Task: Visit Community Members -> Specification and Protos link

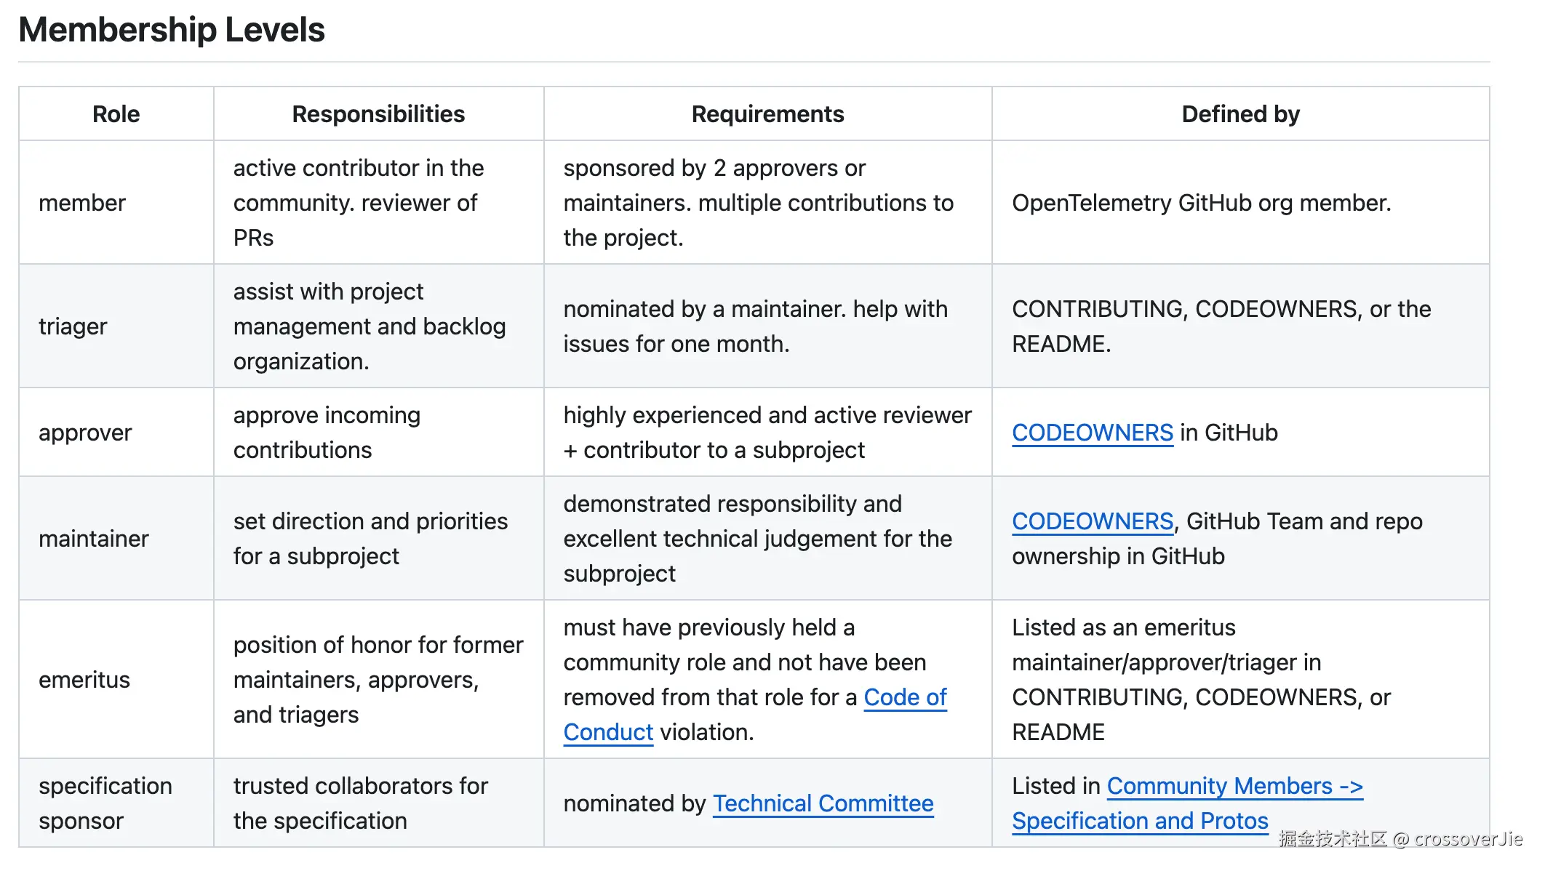Action: [1234, 787]
